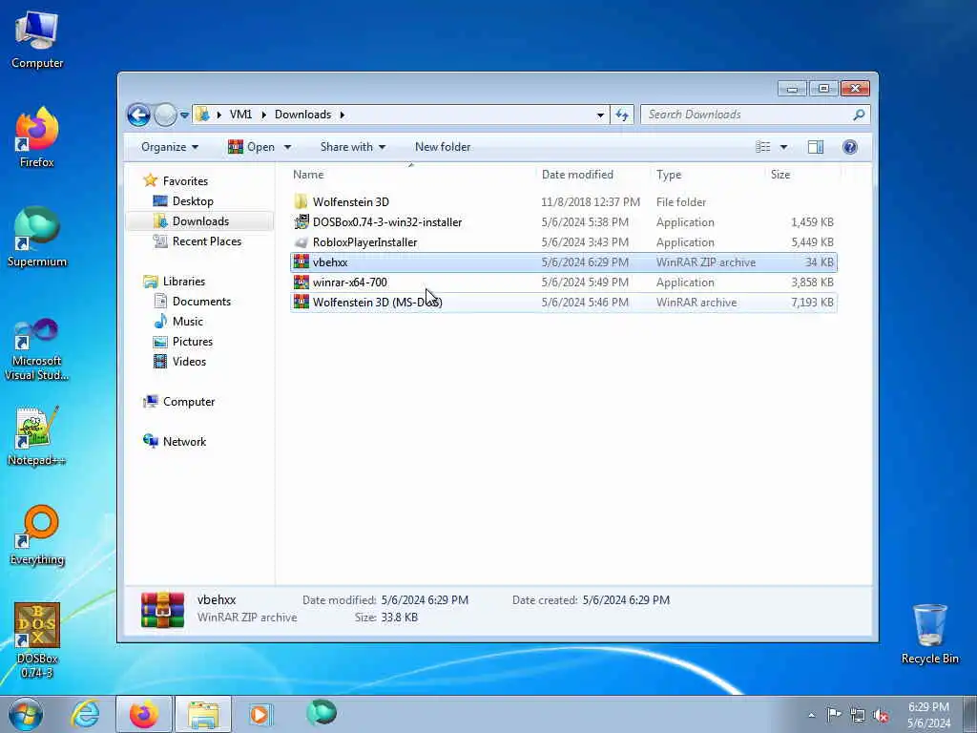Expand the VM1 breadcrumb arrow
The width and height of the screenshot is (977, 733).
tap(263, 115)
